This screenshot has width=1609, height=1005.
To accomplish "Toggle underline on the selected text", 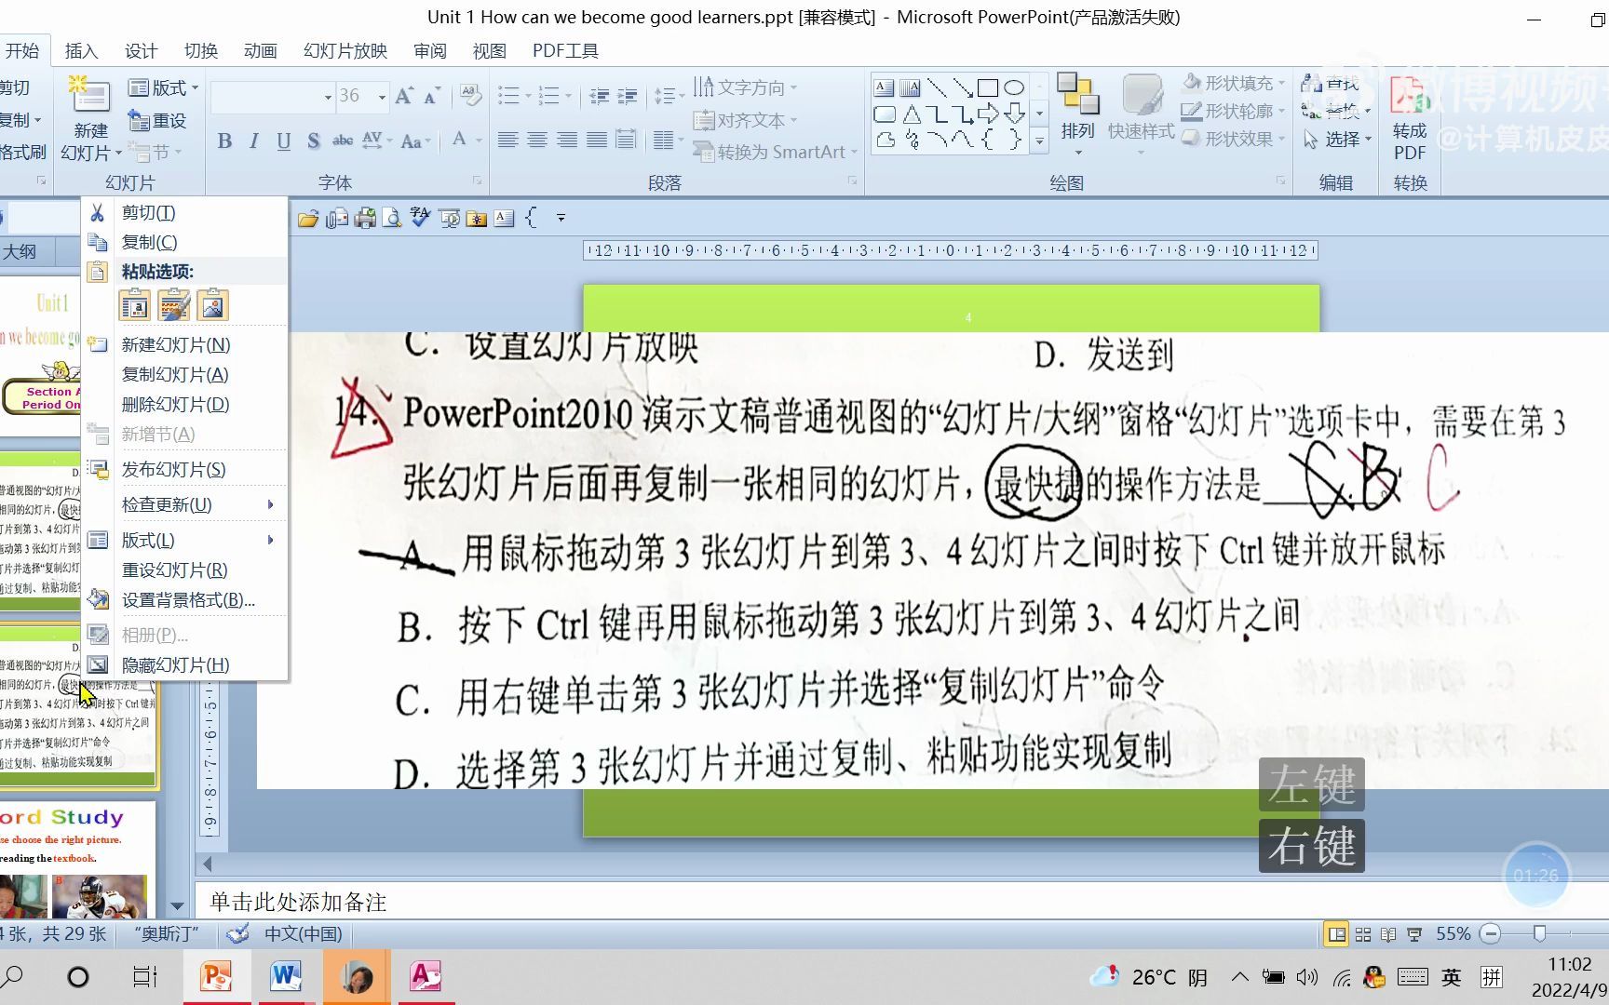I will 283,141.
